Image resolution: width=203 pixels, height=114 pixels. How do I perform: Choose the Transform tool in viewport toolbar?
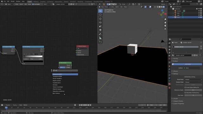(x=100, y=30)
